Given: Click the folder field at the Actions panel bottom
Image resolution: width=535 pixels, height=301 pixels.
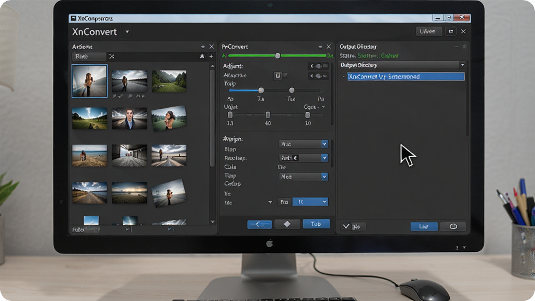Looking at the screenshot, I should (x=85, y=230).
